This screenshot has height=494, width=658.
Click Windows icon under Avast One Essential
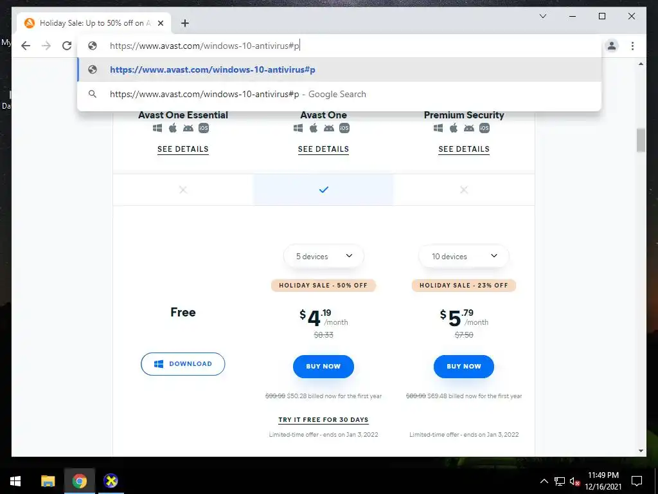[x=157, y=128]
